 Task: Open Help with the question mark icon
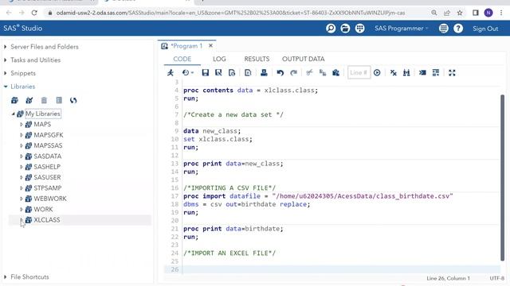point(458,29)
